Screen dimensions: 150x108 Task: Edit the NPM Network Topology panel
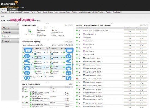66,41
